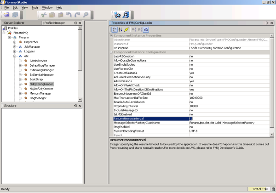276x193 pixels.
Task: Undock the Structure panel
Action: [x=75, y=106]
